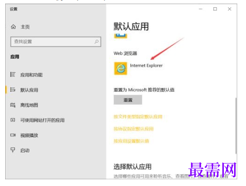Click 重置为 Microsoft 推荐的默认值 text
Image resolution: width=246 pixels, height=186 pixels.
(144, 90)
